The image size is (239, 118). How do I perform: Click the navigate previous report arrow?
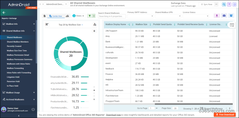click(x=40, y=4)
